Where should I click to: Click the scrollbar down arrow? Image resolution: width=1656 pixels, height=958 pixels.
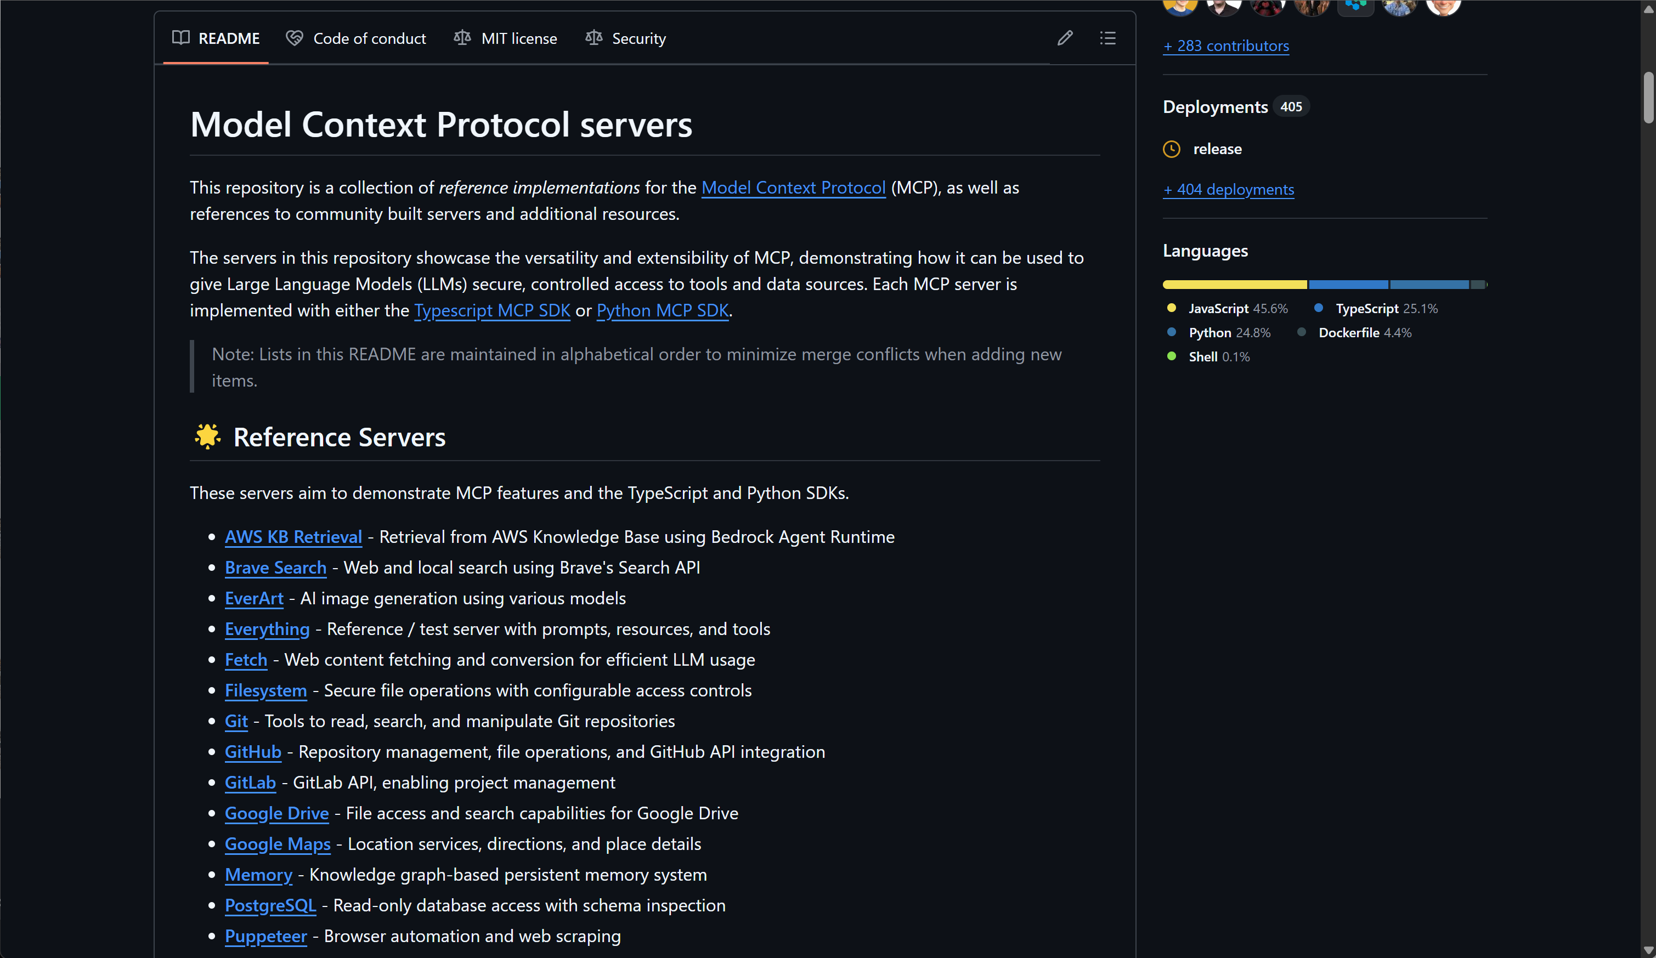pyautogui.click(x=1648, y=950)
